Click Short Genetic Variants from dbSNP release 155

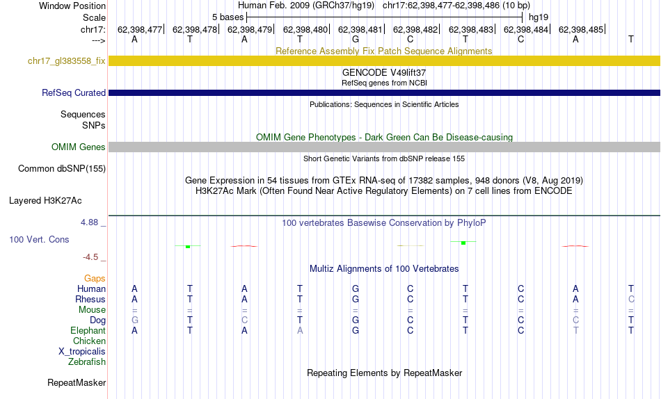[384, 159]
